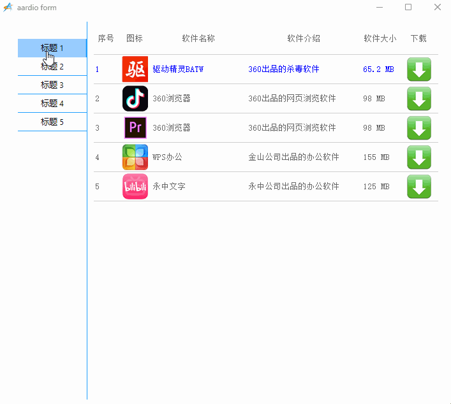
Task: Select the WPS办公 name cell
Action: pyautogui.click(x=167, y=157)
